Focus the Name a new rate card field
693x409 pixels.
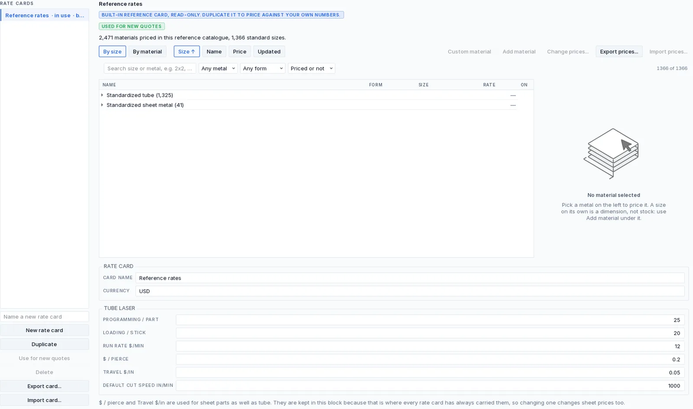pos(45,316)
